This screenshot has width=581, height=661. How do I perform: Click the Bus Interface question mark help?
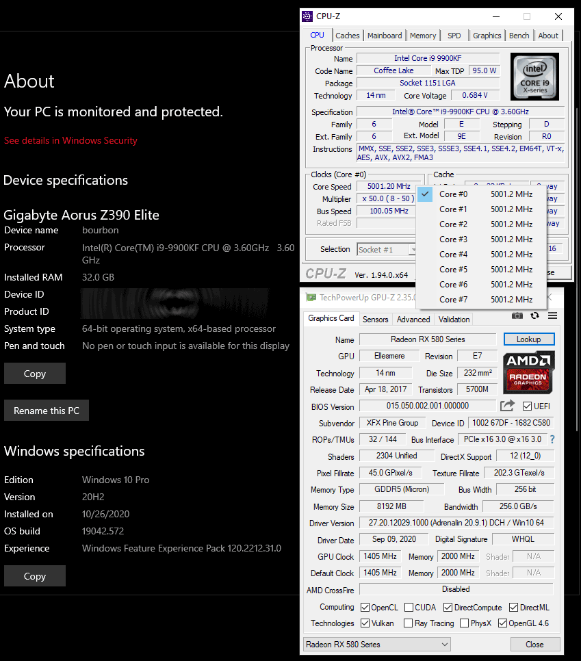[x=552, y=439]
